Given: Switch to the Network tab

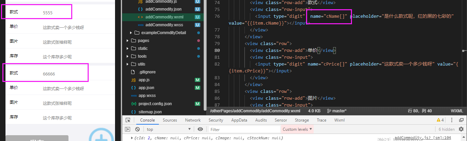Looking at the screenshot, I should [193, 120].
